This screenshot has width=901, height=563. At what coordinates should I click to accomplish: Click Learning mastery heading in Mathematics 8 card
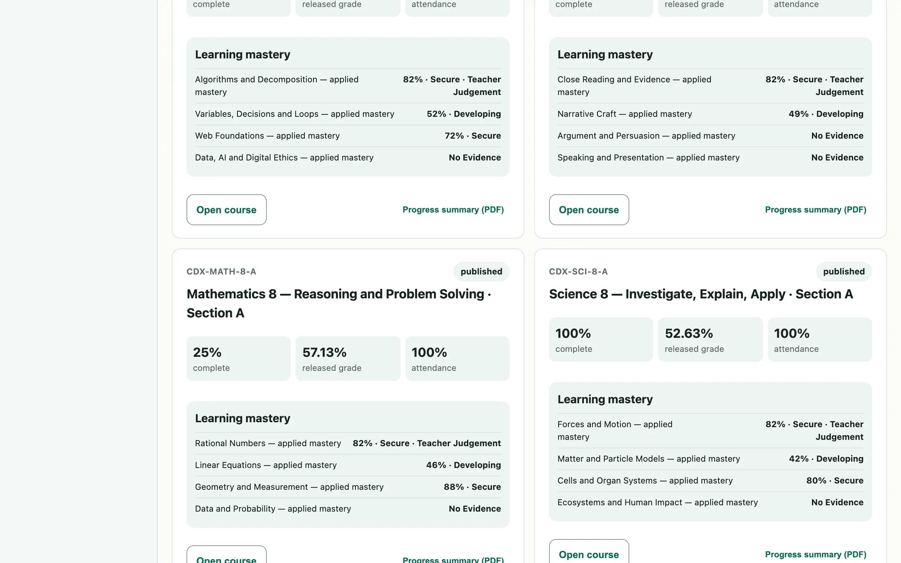(x=242, y=418)
